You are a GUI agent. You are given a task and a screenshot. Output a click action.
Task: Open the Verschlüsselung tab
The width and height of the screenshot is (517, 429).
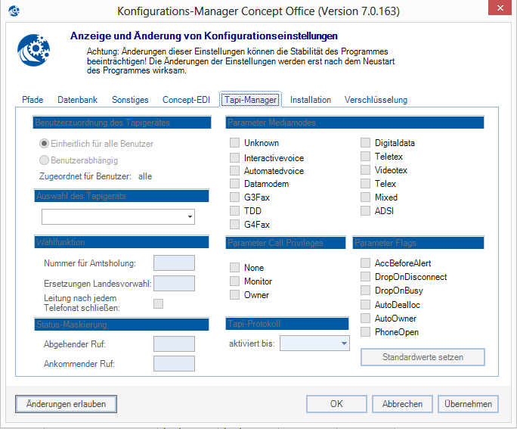(x=376, y=100)
